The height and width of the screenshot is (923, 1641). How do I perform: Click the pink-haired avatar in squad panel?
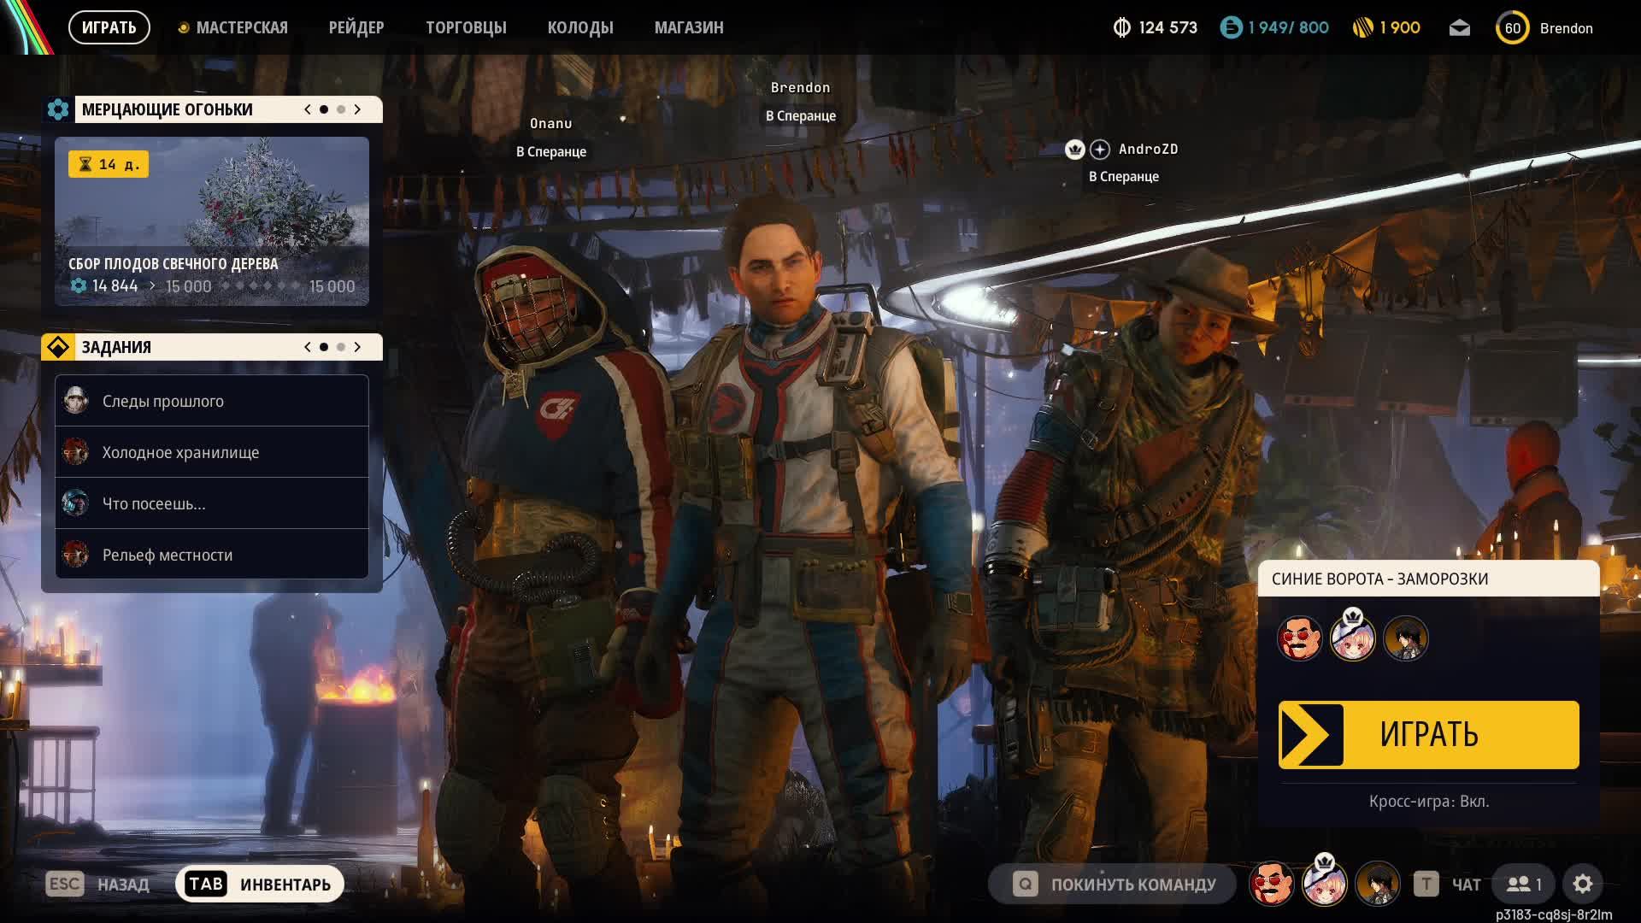coord(1352,638)
